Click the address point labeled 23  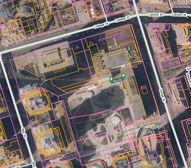(x=98, y=41)
